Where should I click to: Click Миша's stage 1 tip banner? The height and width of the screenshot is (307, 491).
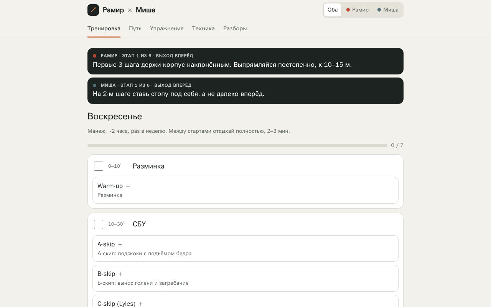245,91
